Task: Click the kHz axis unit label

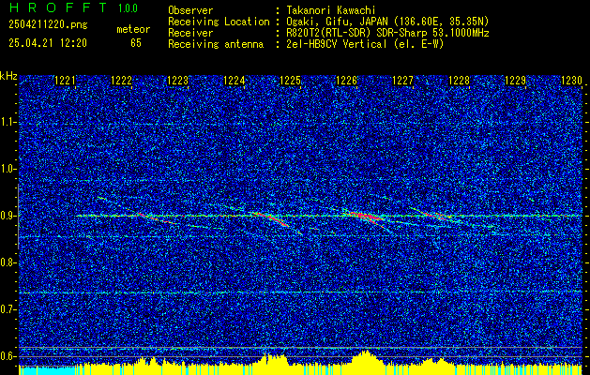Action: [x=8, y=76]
